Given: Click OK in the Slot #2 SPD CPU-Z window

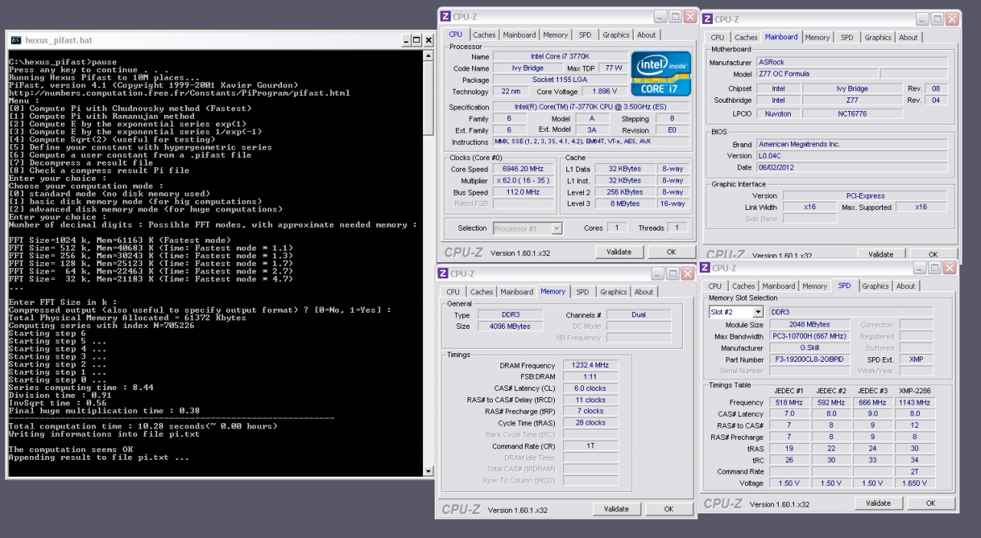Looking at the screenshot, I should (930, 504).
